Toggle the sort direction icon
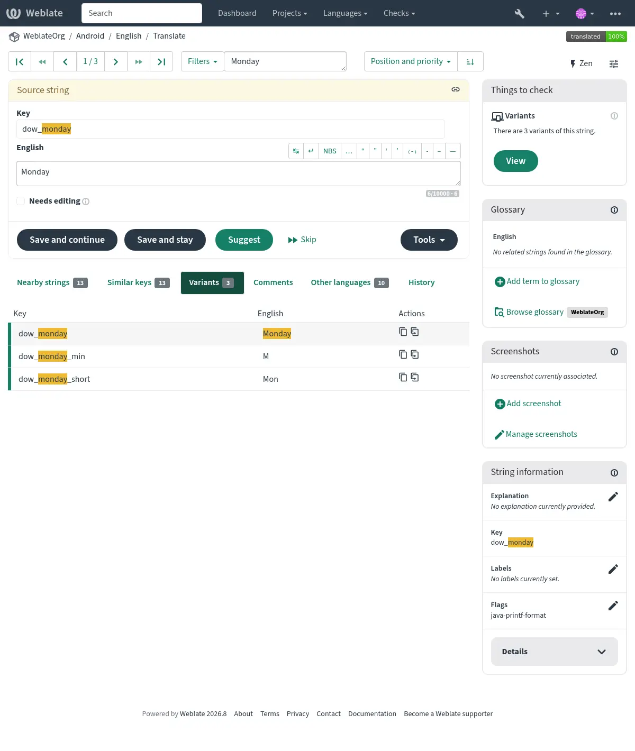The width and height of the screenshot is (635, 751). [x=470, y=61]
